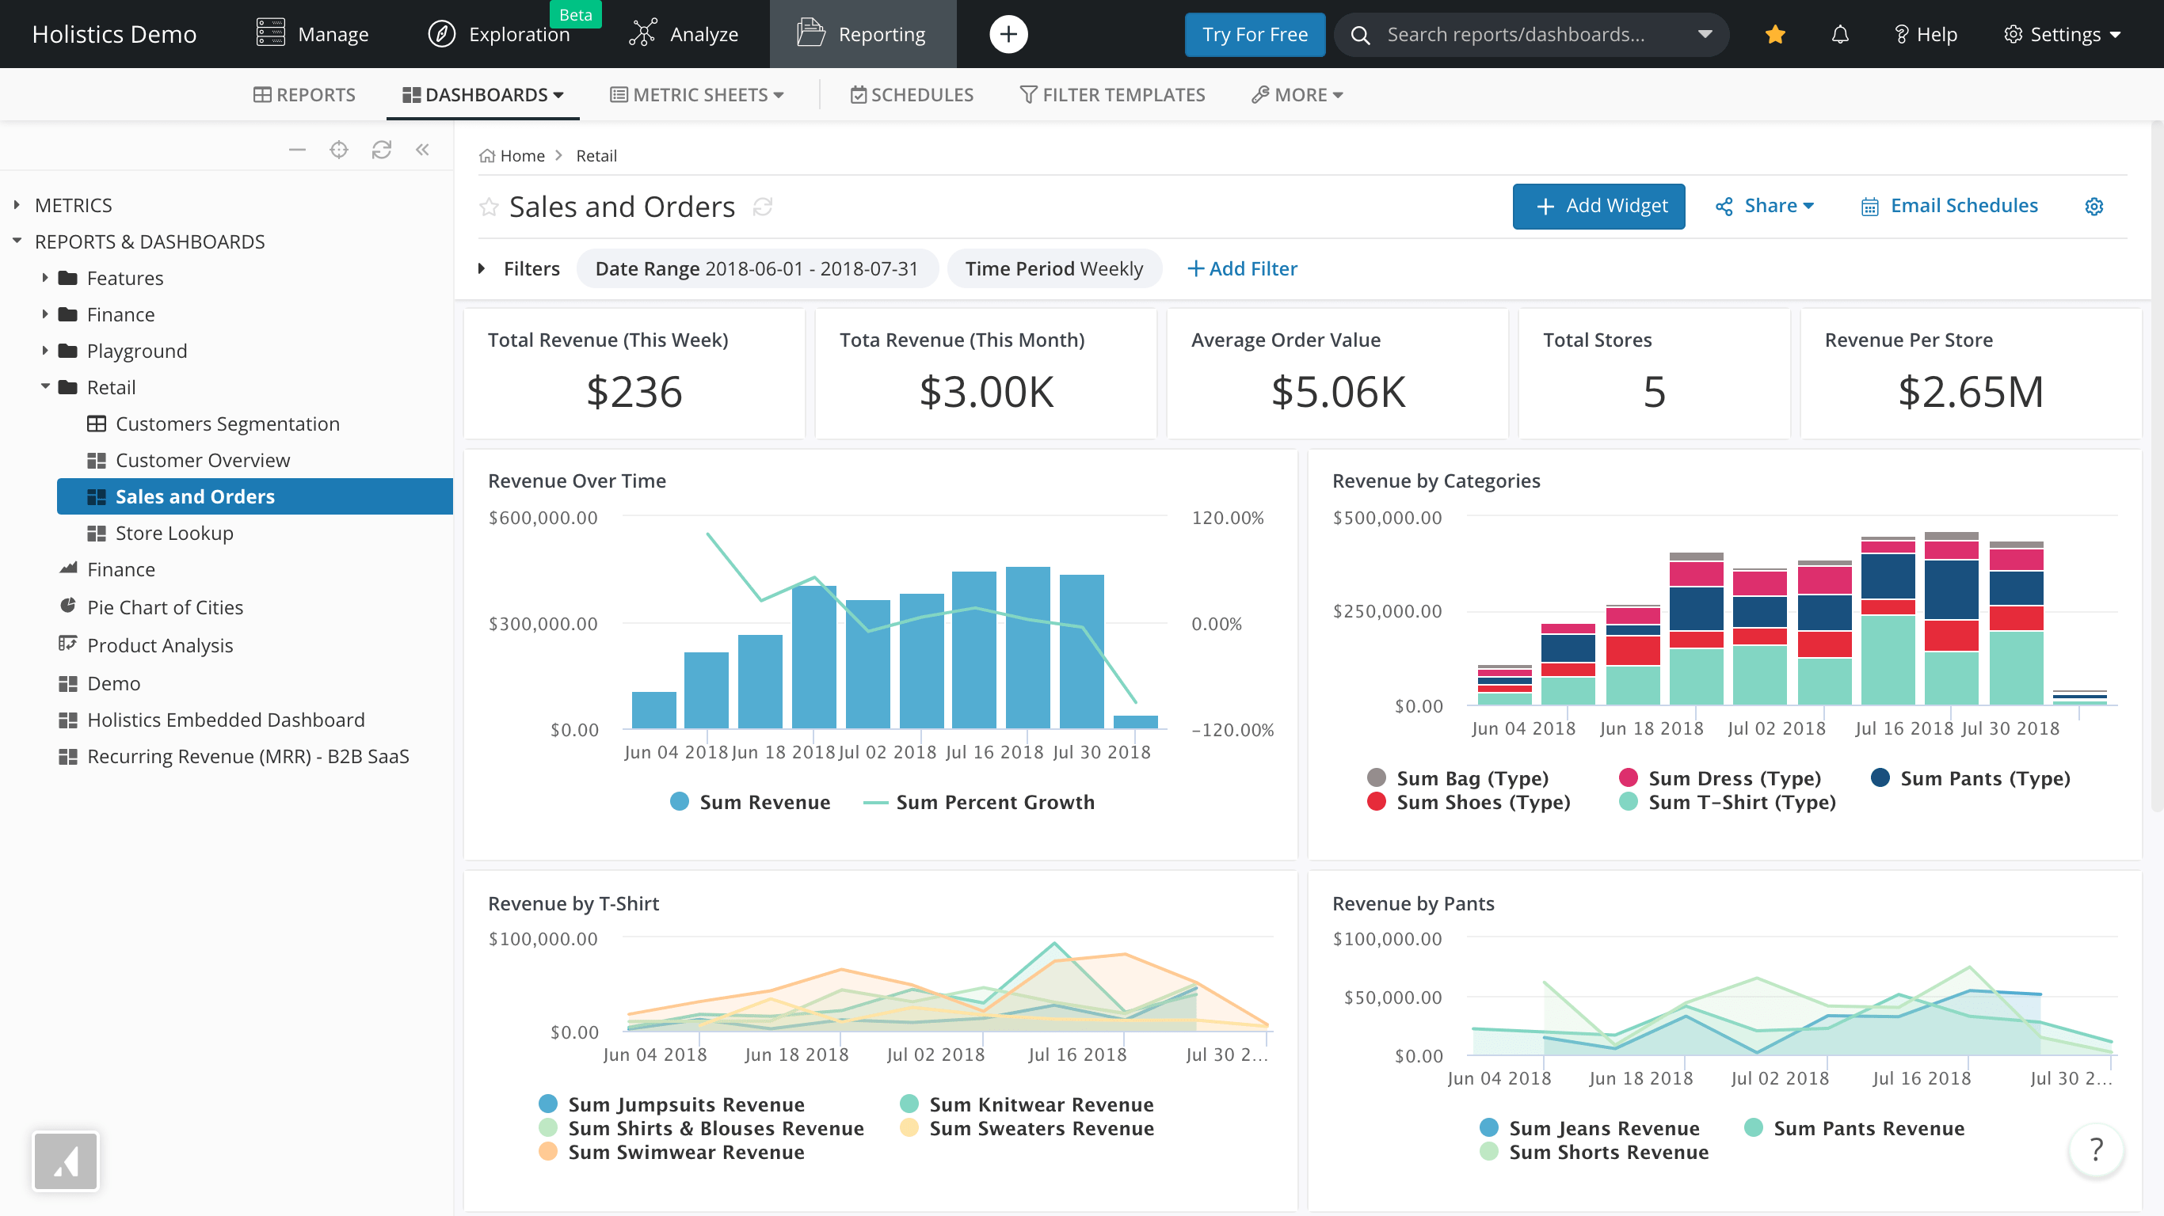Click the plus icon to create new content
The height and width of the screenshot is (1216, 2164).
click(1008, 34)
